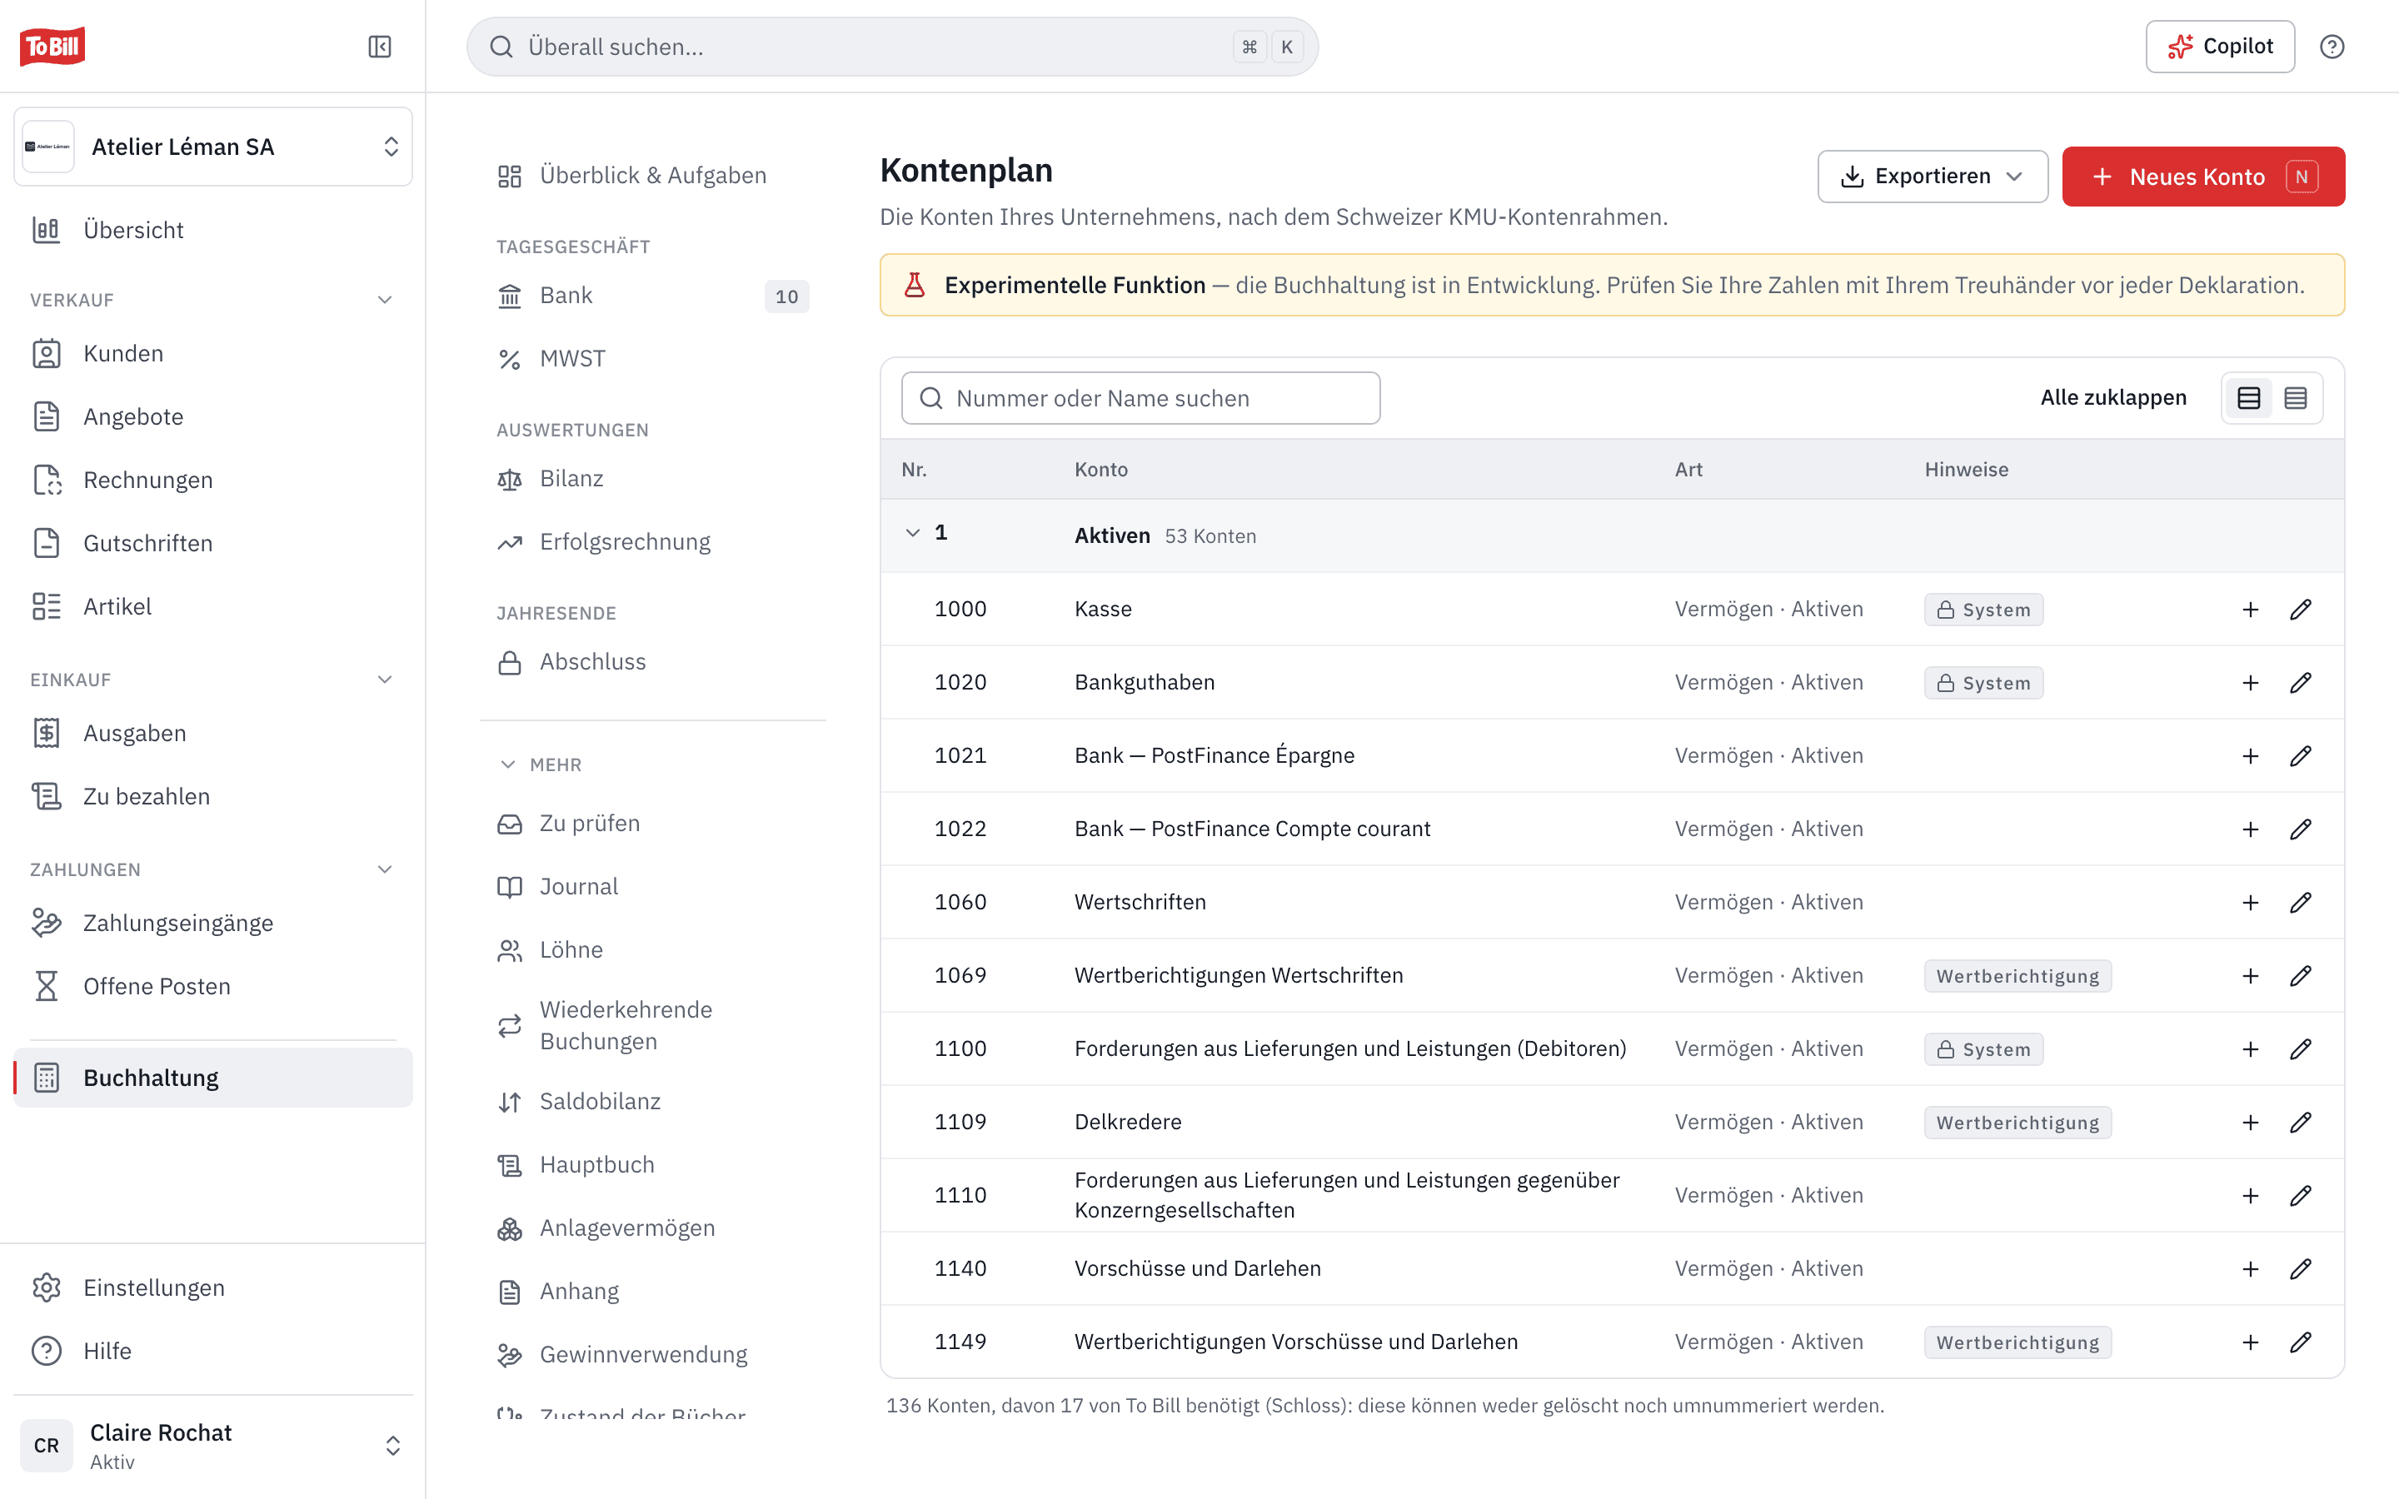Edit account 1020 Bankguthaben with pencil icon
2399x1499 pixels.
click(2301, 682)
